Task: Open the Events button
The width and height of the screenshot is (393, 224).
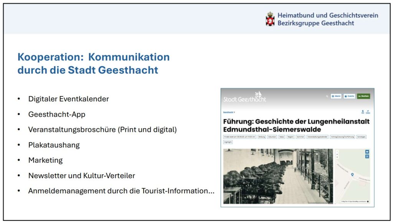Action: [x=349, y=96]
